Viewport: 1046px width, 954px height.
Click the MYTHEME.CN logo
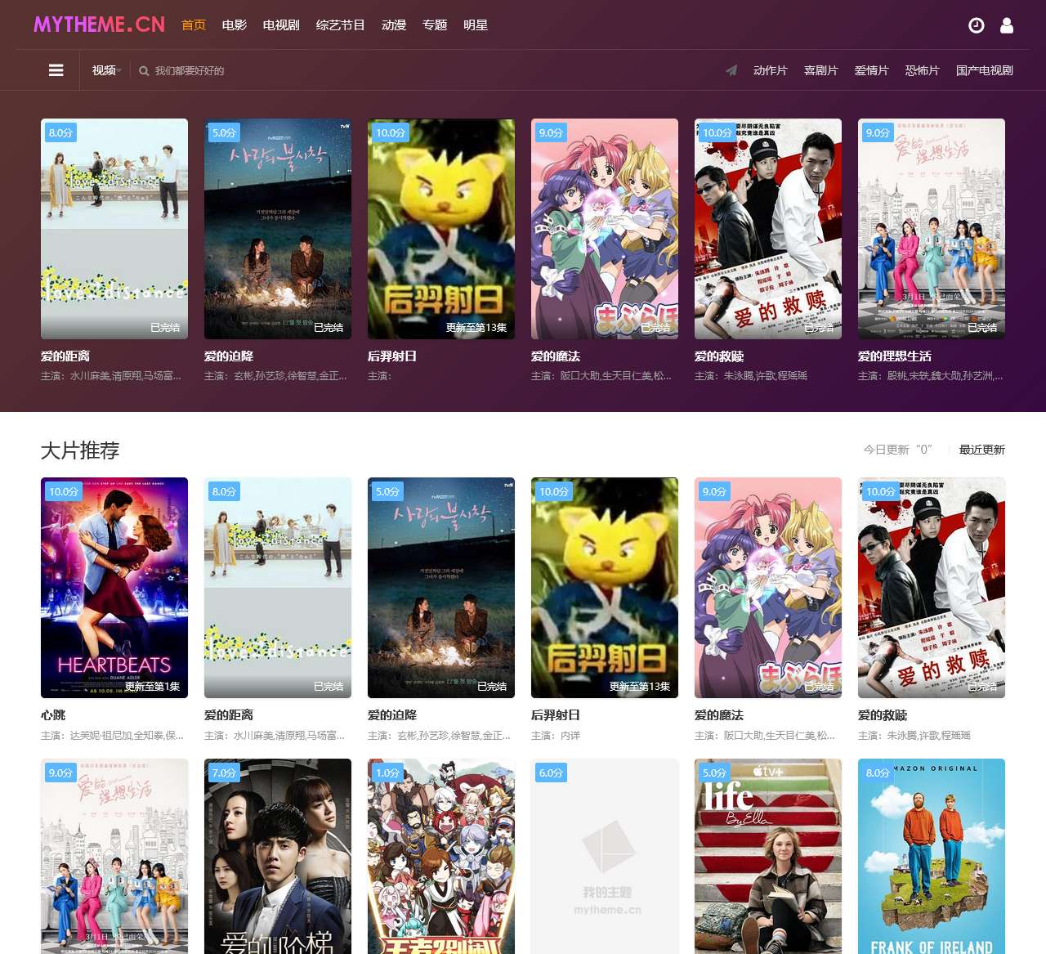[100, 25]
